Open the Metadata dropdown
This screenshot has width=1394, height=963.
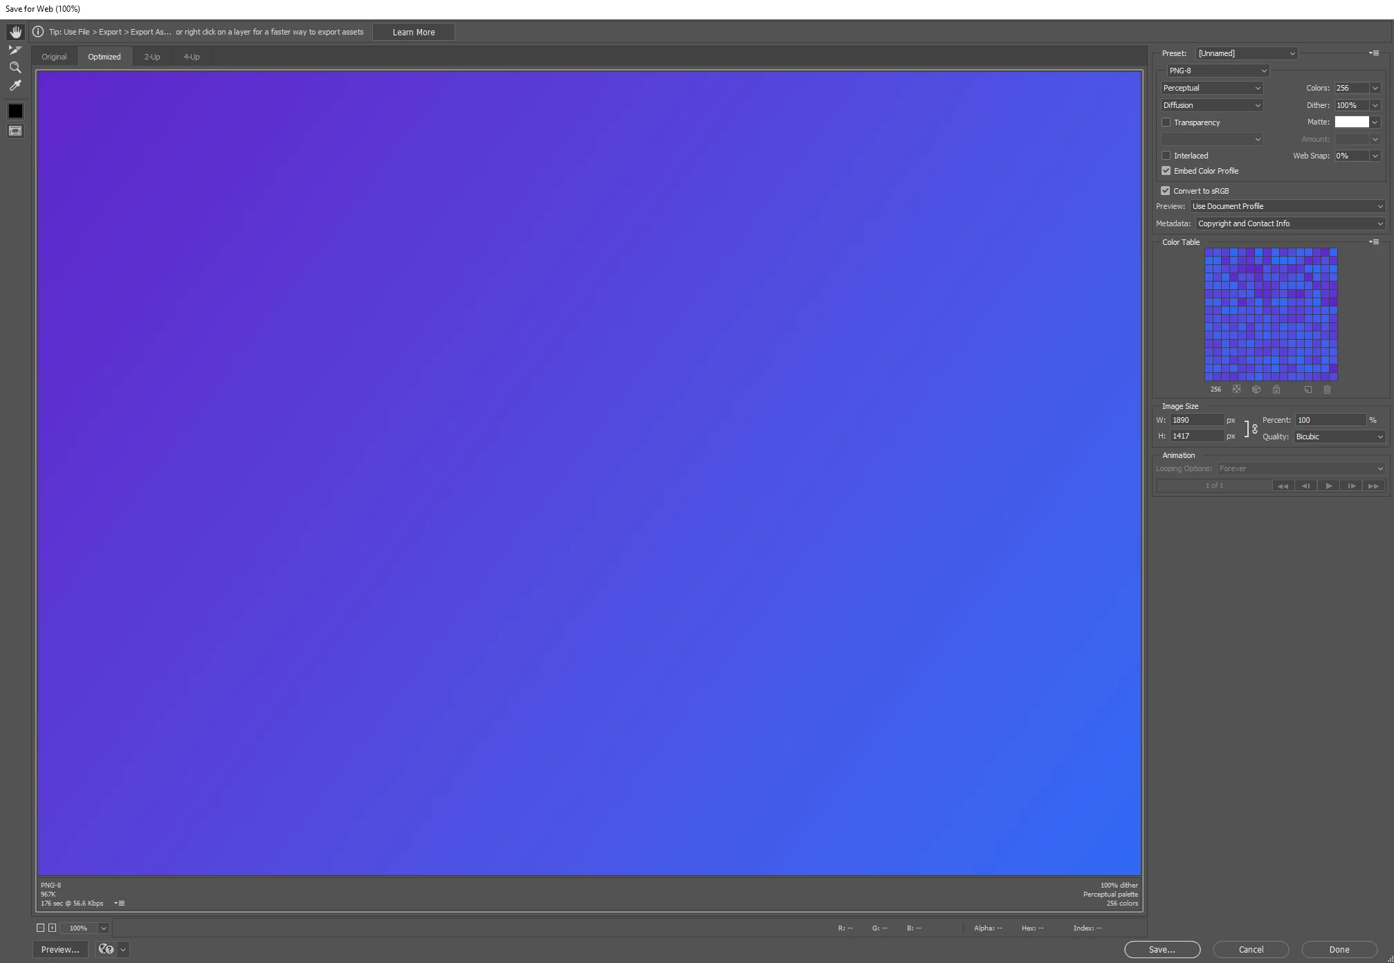click(x=1290, y=223)
